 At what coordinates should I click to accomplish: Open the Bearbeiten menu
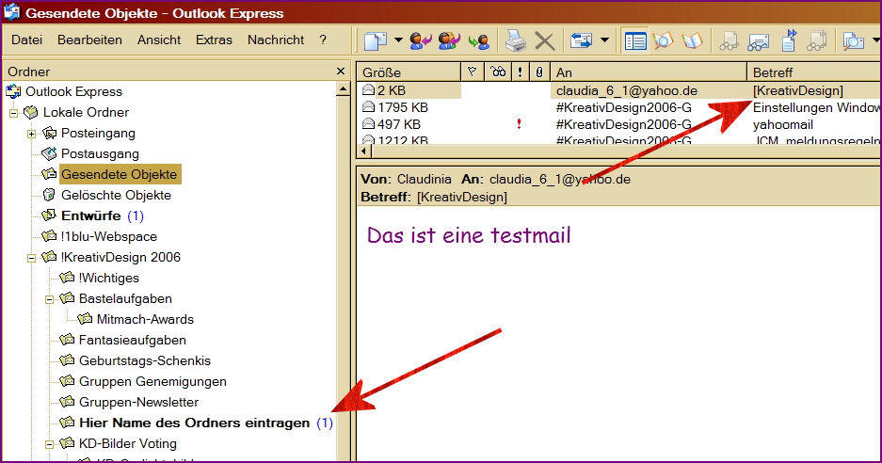tap(89, 40)
